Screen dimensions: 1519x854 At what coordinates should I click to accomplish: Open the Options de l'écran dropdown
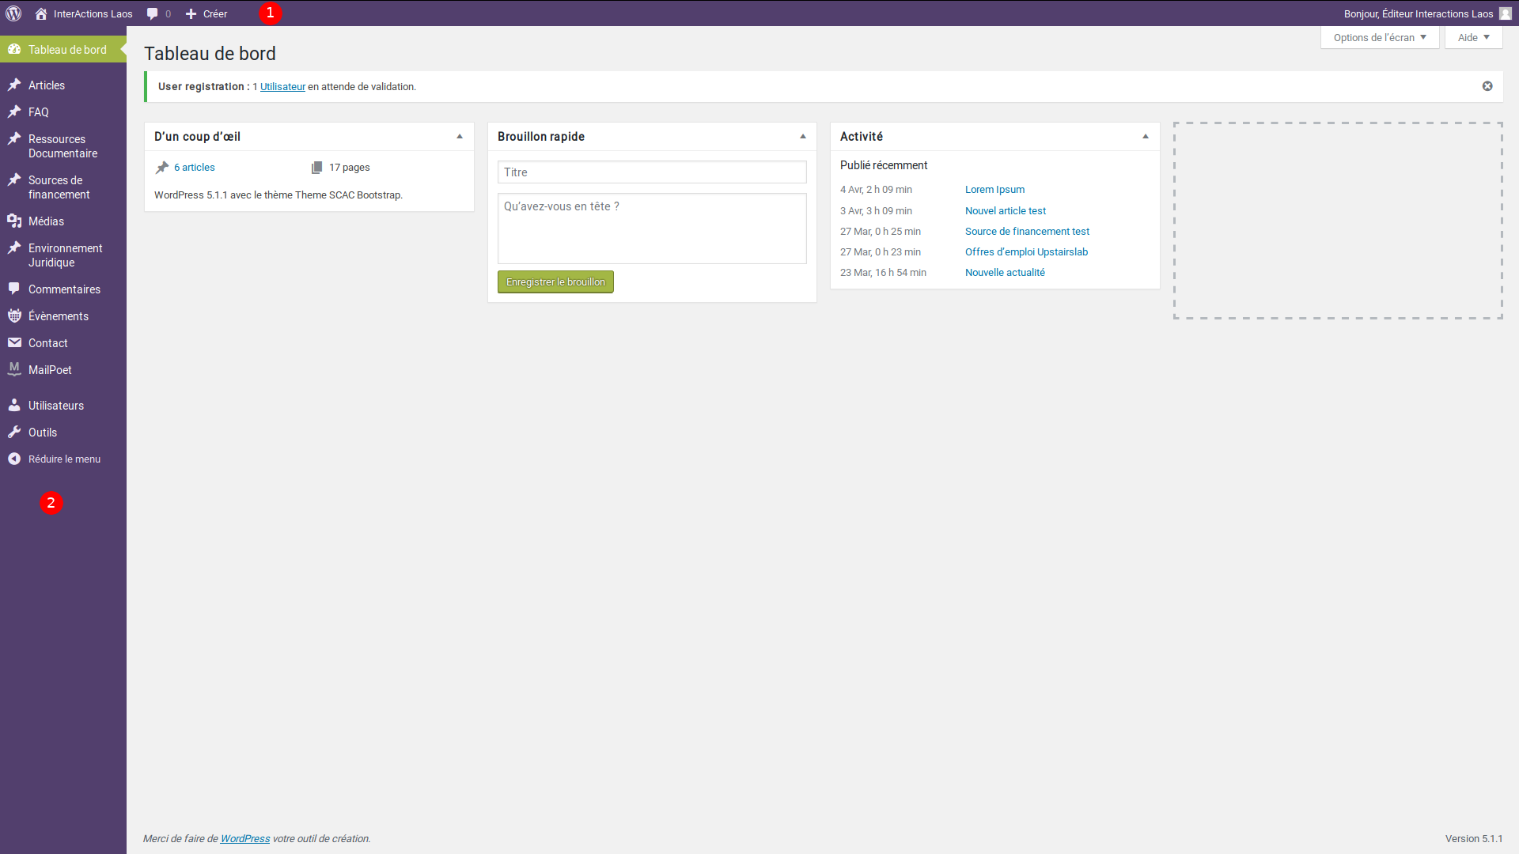pos(1380,37)
